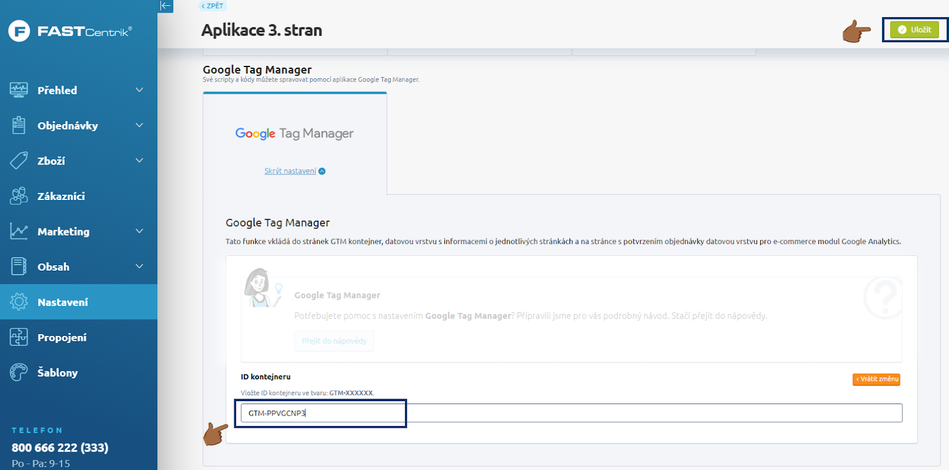The height and width of the screenshot is (470, 949).
Task: Click the Skrýt nastavení link
Action: [x=290, y=171]
